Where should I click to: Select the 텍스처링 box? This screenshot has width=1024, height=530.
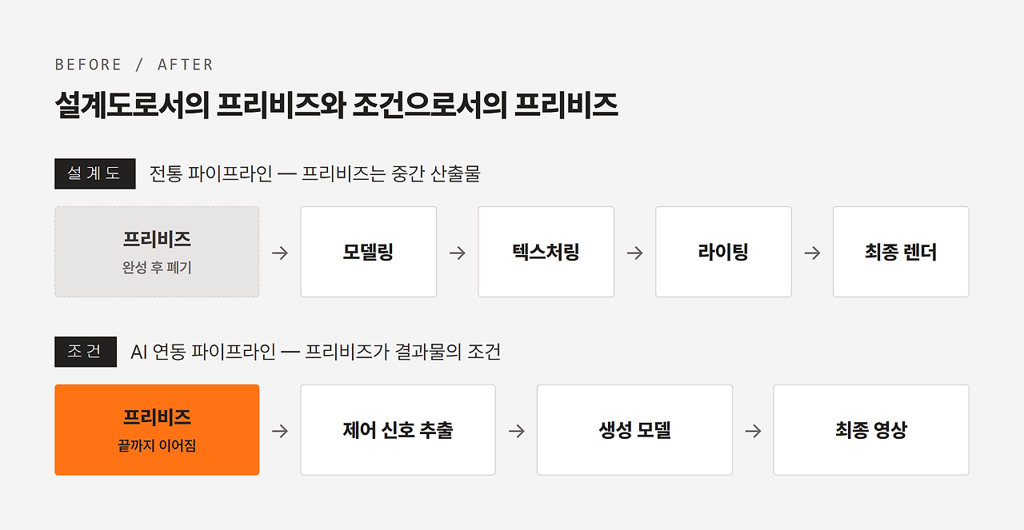pyautogui.click(x=546, y=252)
